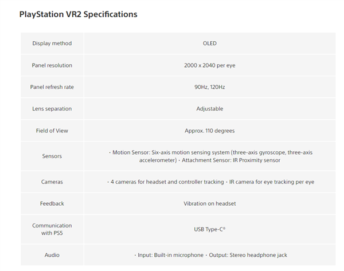
Task: Click the 90Hz, 120Hz value
Action: [209, 87]
